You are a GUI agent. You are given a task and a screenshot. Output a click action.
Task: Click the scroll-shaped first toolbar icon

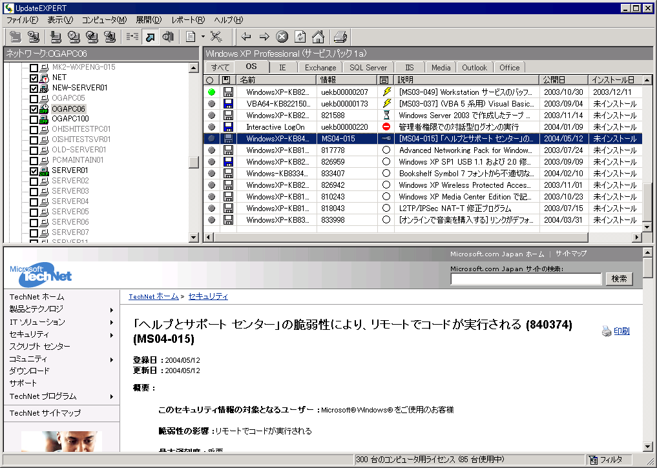[x=16, y=37]
